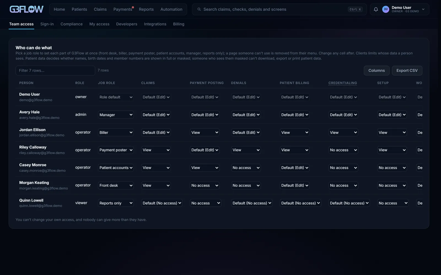Open Riley Calloway's Job Role dropdown

[x=116, y=150]
